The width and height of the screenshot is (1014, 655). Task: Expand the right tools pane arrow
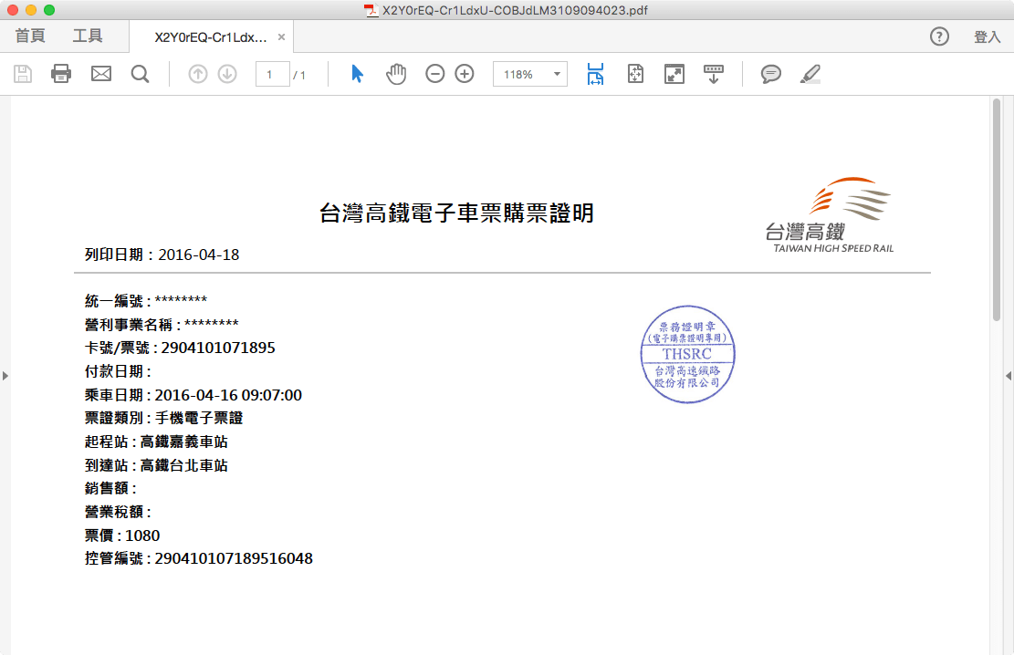(x=1009, y=375)
